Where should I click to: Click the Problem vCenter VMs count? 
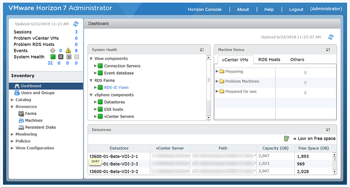[76, 38]
